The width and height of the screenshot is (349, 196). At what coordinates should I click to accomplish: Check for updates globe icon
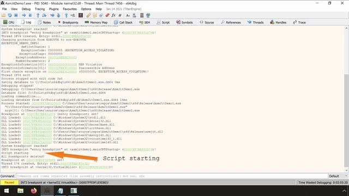[148, 15]
